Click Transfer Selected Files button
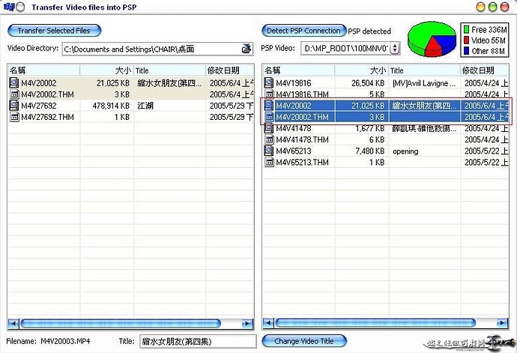 point(54,31)
